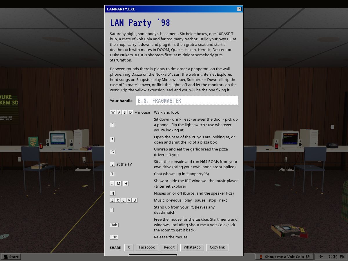Click the H key cap

tap(126, 183)
